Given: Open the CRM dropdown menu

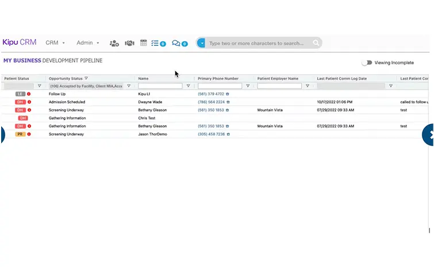Looking at the screenshot, I should (x=55, y=43).
